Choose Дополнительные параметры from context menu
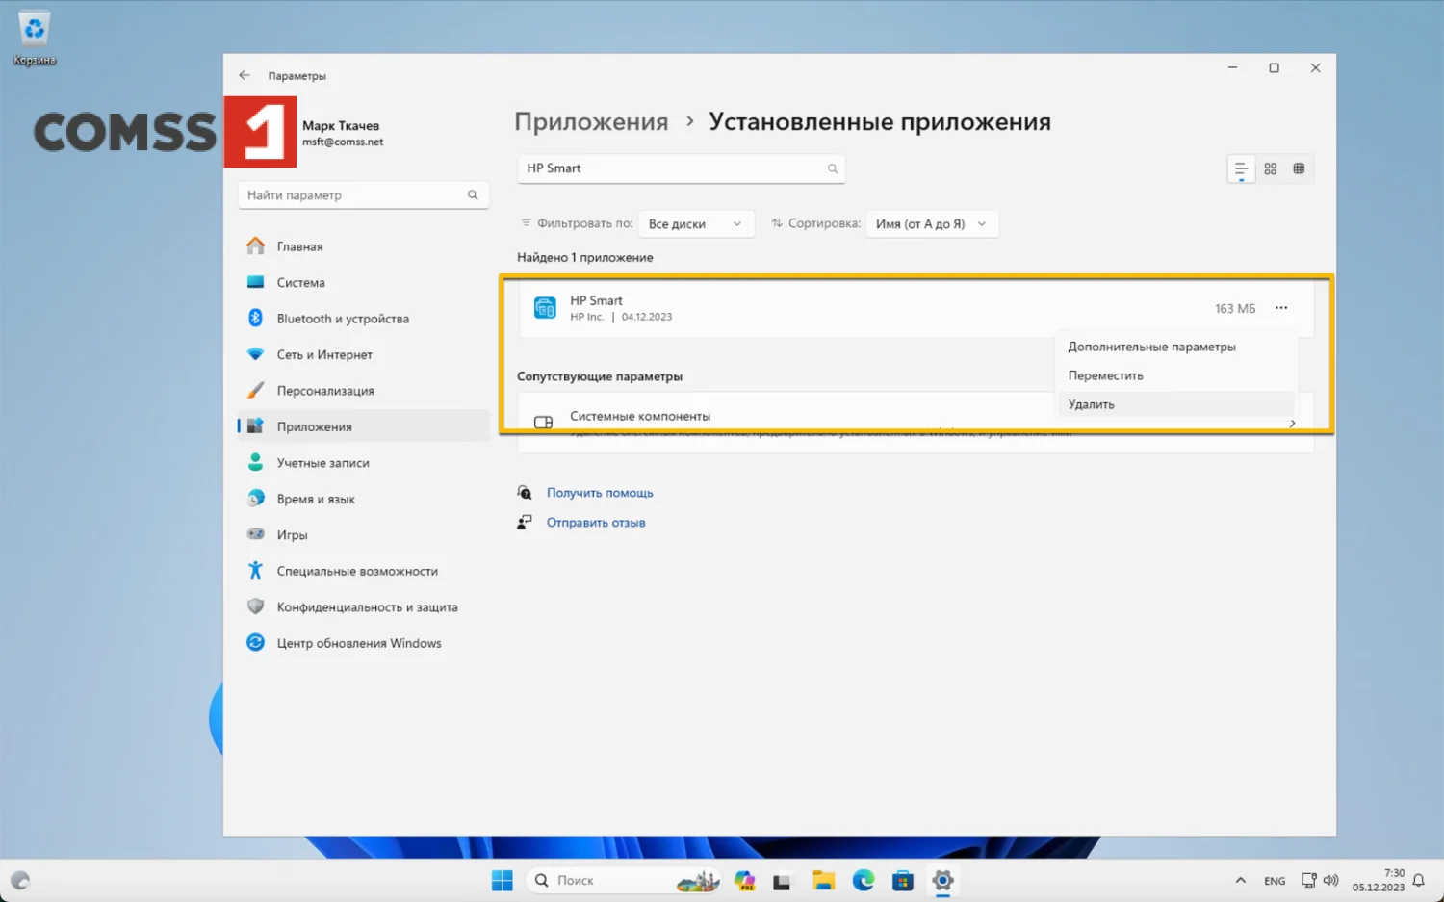This screenshot has height=902, width=1444. tap(1175, 347)
